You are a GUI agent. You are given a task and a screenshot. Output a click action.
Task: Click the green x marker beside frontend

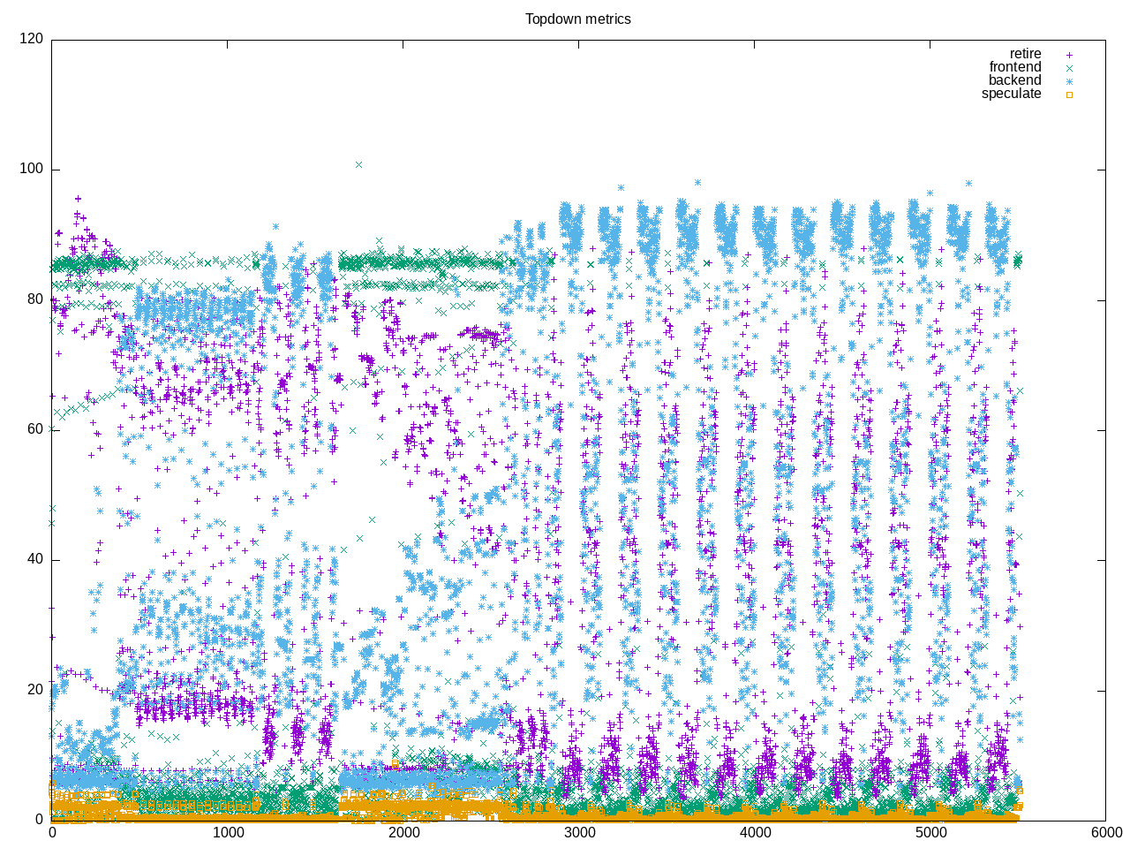pyautogui.click(x=1068, y=67)
